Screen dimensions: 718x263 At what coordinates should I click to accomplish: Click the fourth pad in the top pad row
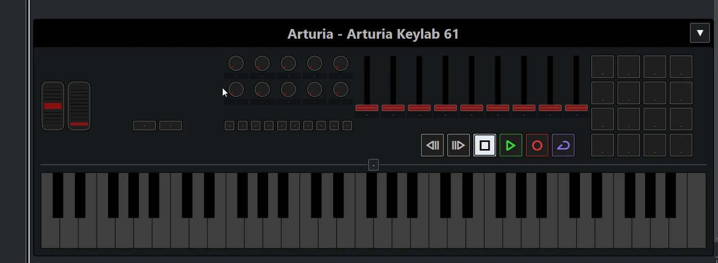click(x=681, y=67)
